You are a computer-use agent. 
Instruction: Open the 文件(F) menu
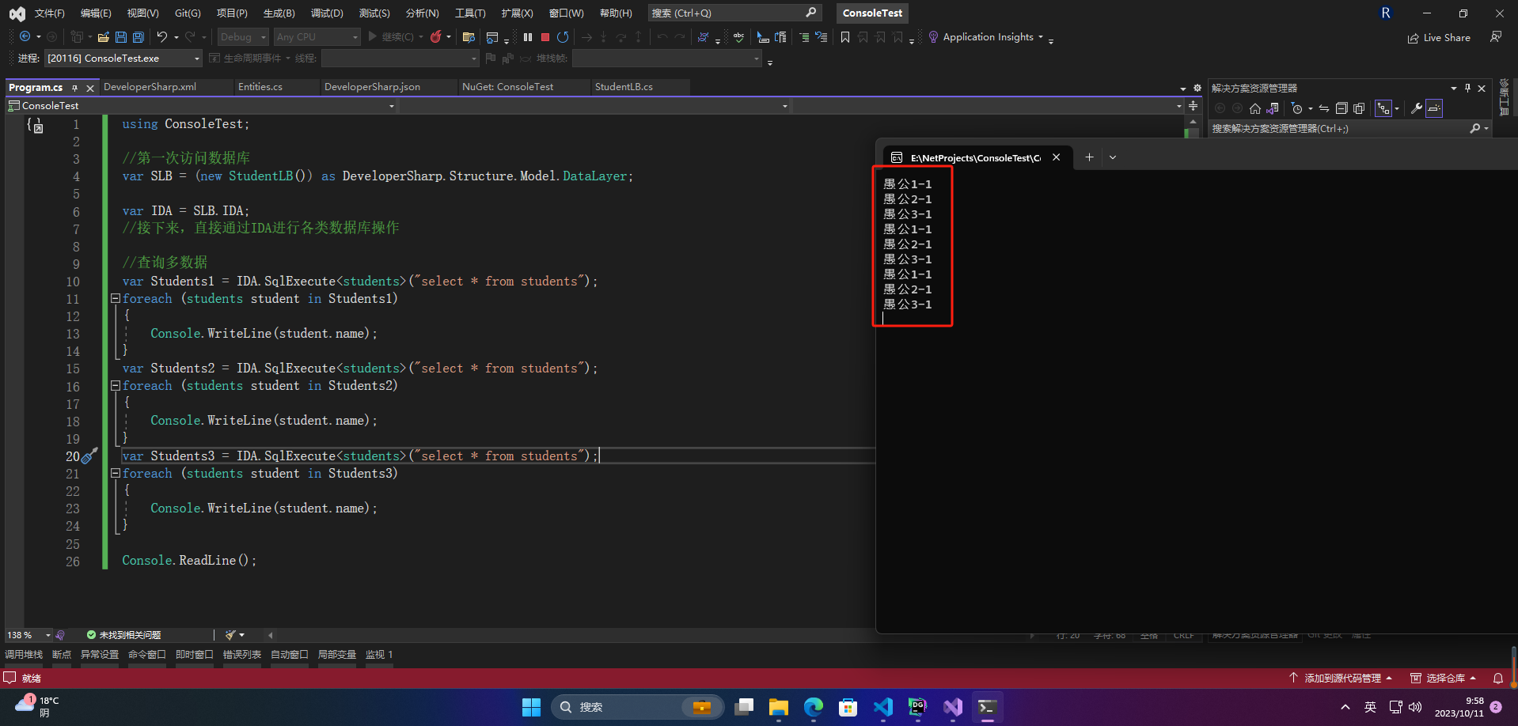(x=50, y=13)
